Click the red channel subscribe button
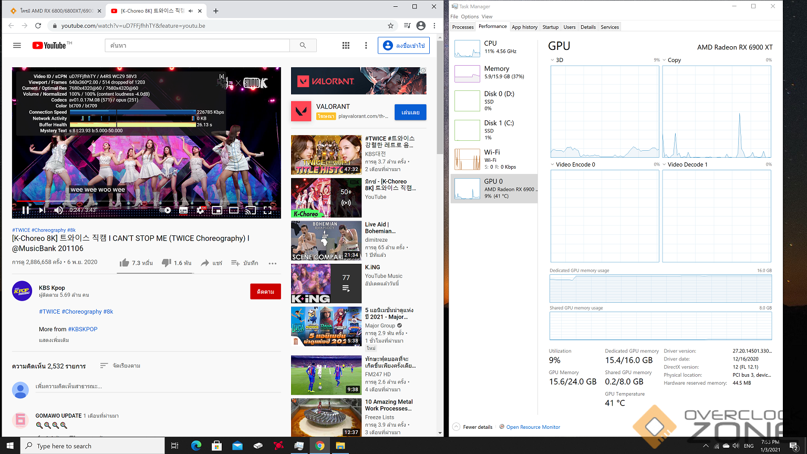The image size is (807, 454). pos(265,292)
